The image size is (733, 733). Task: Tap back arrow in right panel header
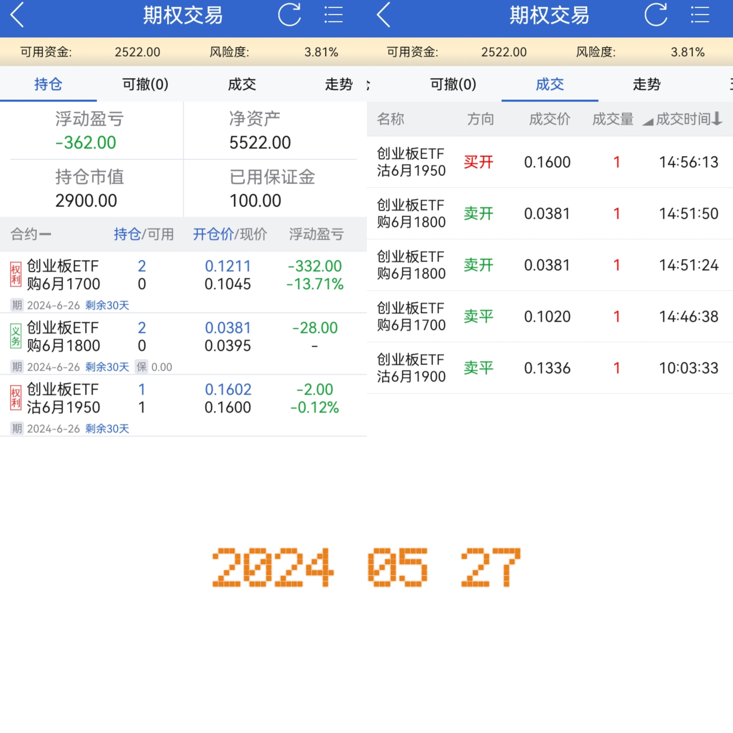tap(384, 15)
